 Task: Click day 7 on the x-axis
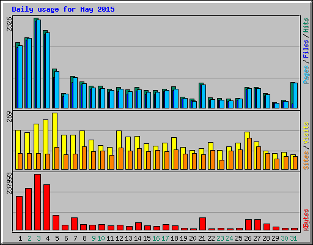point(75,238)
